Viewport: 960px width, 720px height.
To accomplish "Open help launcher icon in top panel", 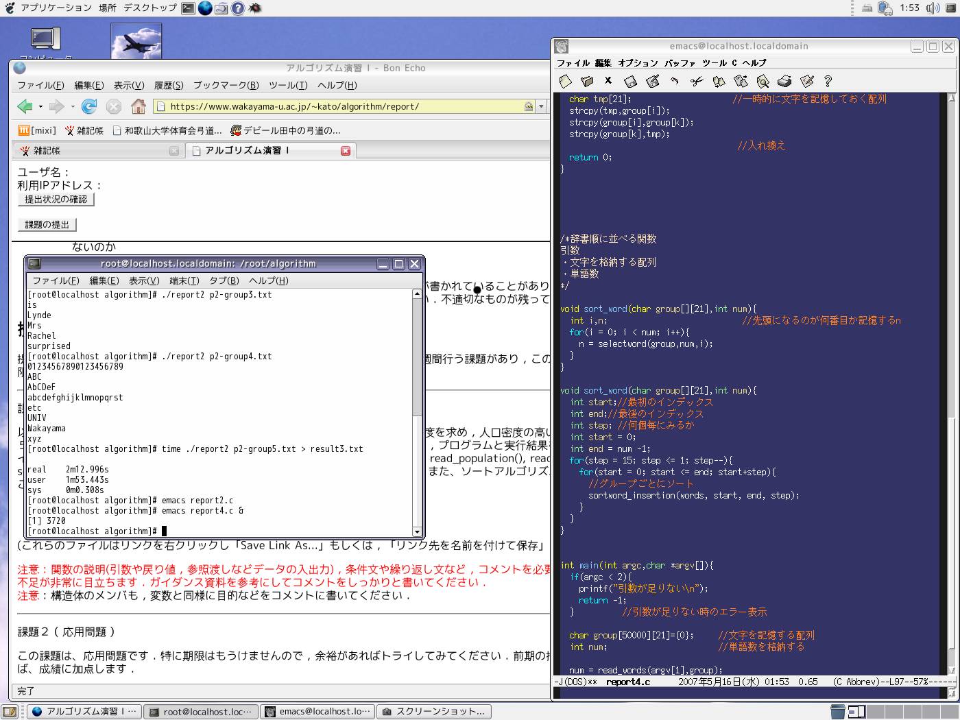I will point(238,8).
